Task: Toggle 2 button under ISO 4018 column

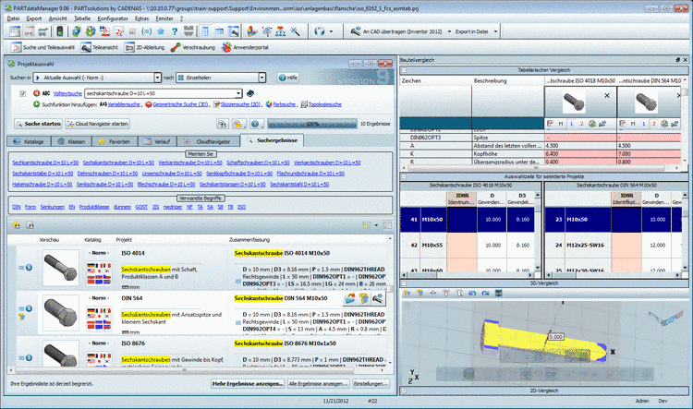Action: 581,124
